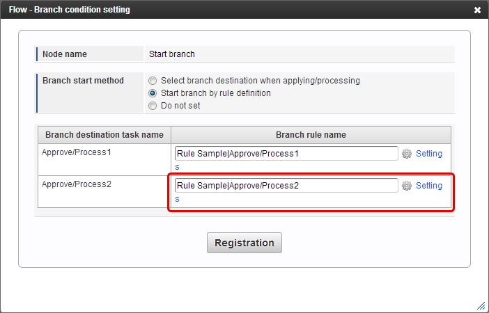Open Settings link for Approve/Process2 rule
The height and width of the screenshot is (313, 489).
point(429,186)
